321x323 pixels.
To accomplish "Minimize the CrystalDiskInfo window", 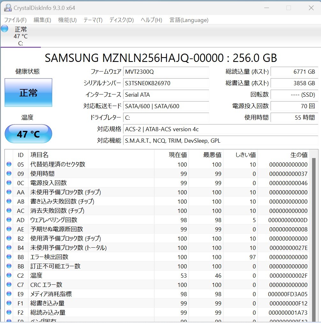I will [x=267, y=8].
